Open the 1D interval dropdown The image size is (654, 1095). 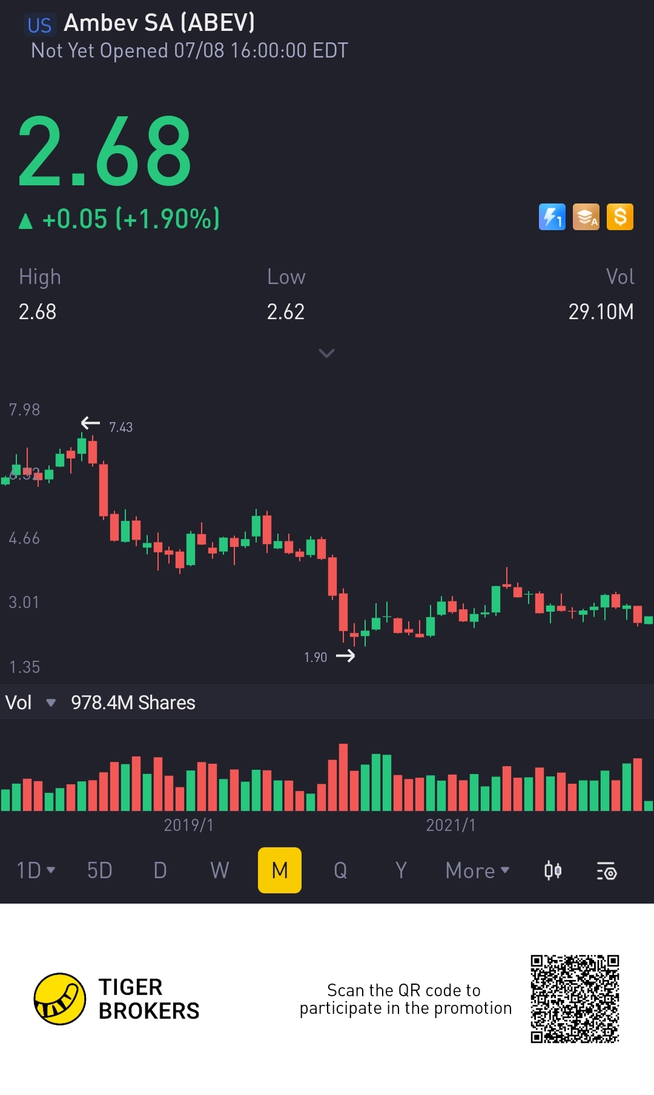pos(36,870)
